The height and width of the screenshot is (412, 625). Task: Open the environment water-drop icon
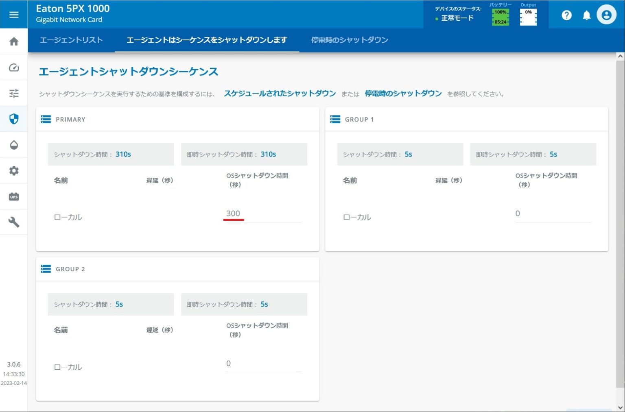(x=14, y=145)
